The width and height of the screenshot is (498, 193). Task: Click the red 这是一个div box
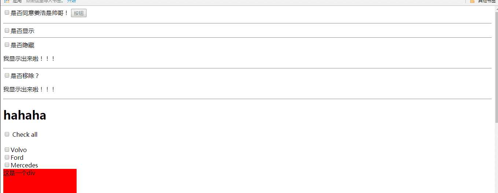40,181
